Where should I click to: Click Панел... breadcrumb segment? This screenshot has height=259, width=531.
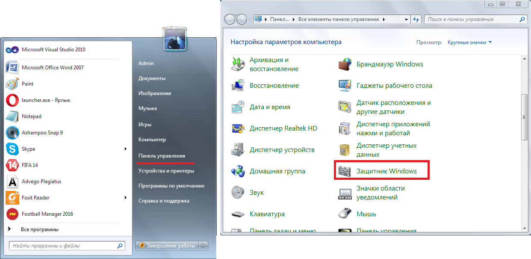(x=279, y=19)
